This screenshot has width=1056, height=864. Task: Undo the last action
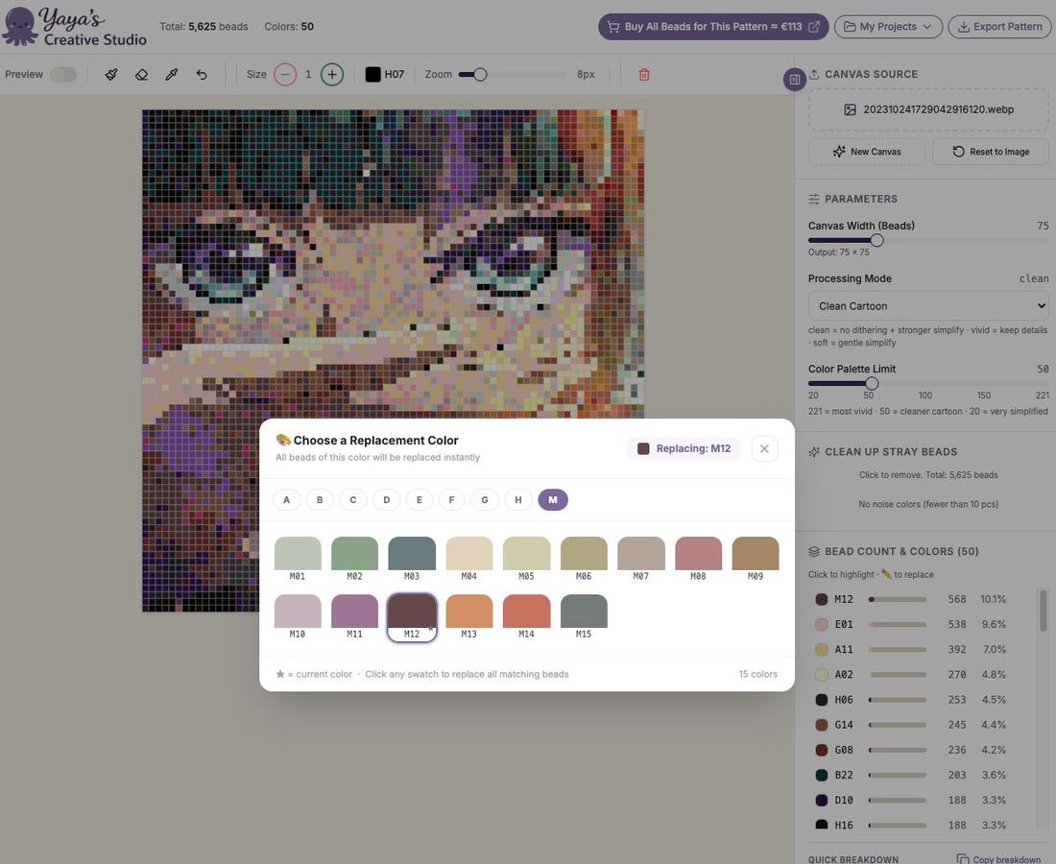click(x=202, y=75)
